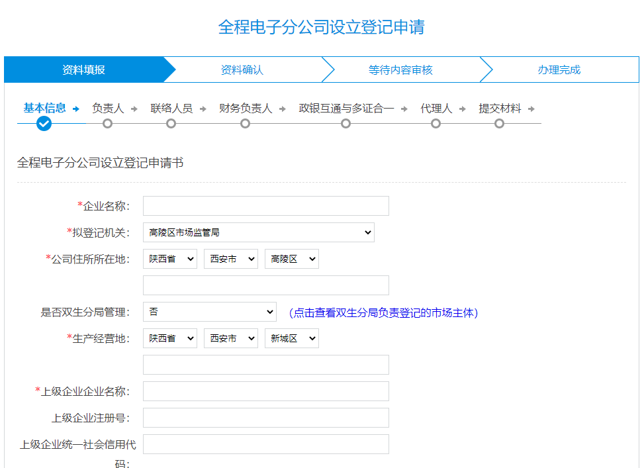Open province dropdown for 公司住所所在地
Image resolution: width=644 pixels, height=468 pixels.
[170, 259]
